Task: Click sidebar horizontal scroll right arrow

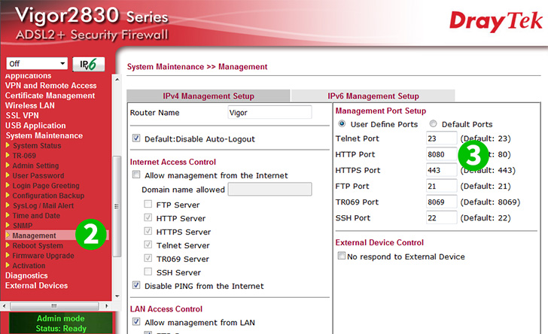Action: 107,306
